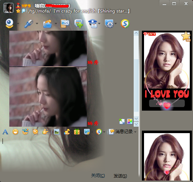This screenshot has width=193, height=182.
Task: Click the send SMS/mail envelope icon
Action: point(65,24)
